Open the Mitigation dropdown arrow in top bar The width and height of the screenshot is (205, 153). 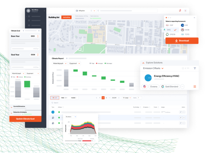point(94,11)
